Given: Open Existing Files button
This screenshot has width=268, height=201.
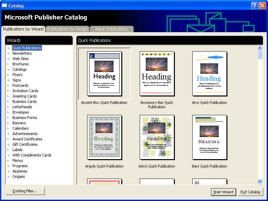Looking at the screenshot, I should pos(25,191).
